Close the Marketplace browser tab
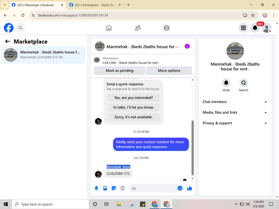This screenshot has height=209, width=279. [x=119, y=5]
